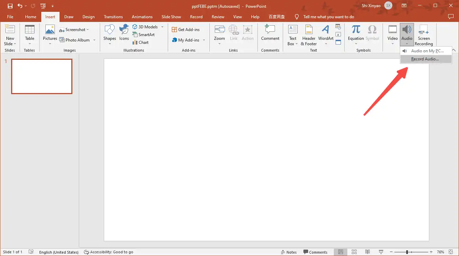459x256 pixels.
Task: Open the Video insert menu
Action: [392, 35]
